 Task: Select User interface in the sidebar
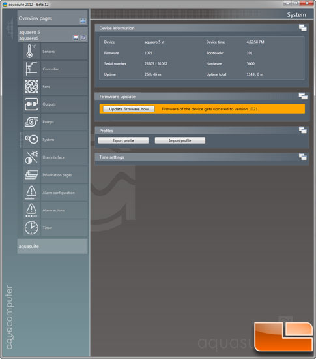coord(65,157)
